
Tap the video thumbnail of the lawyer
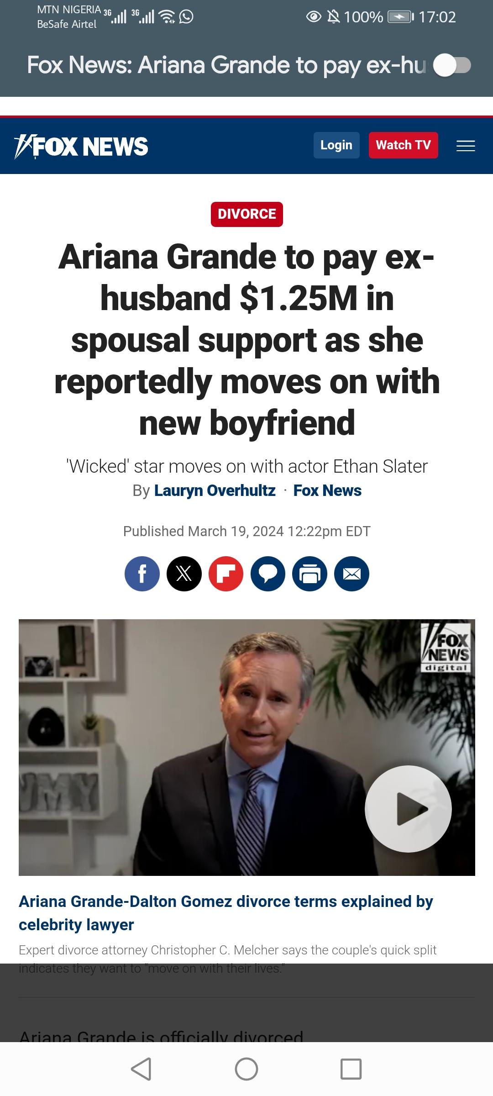(x=247, y=748)
